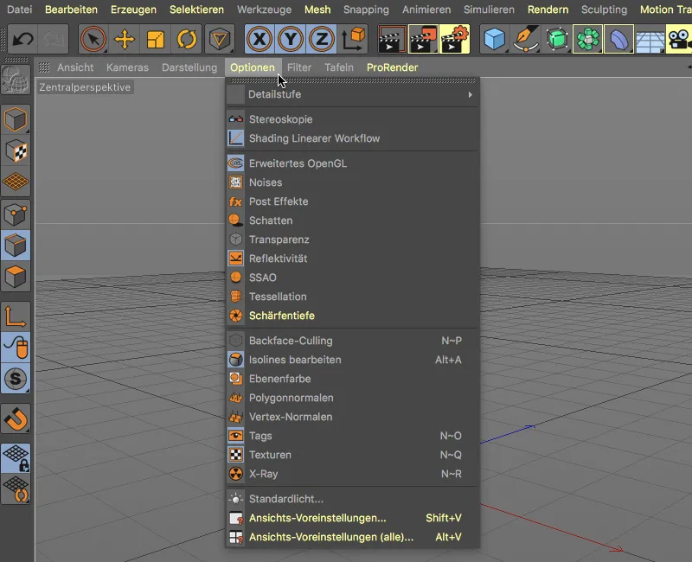Toggle Snap magnet icon

(x=16, y=418)
